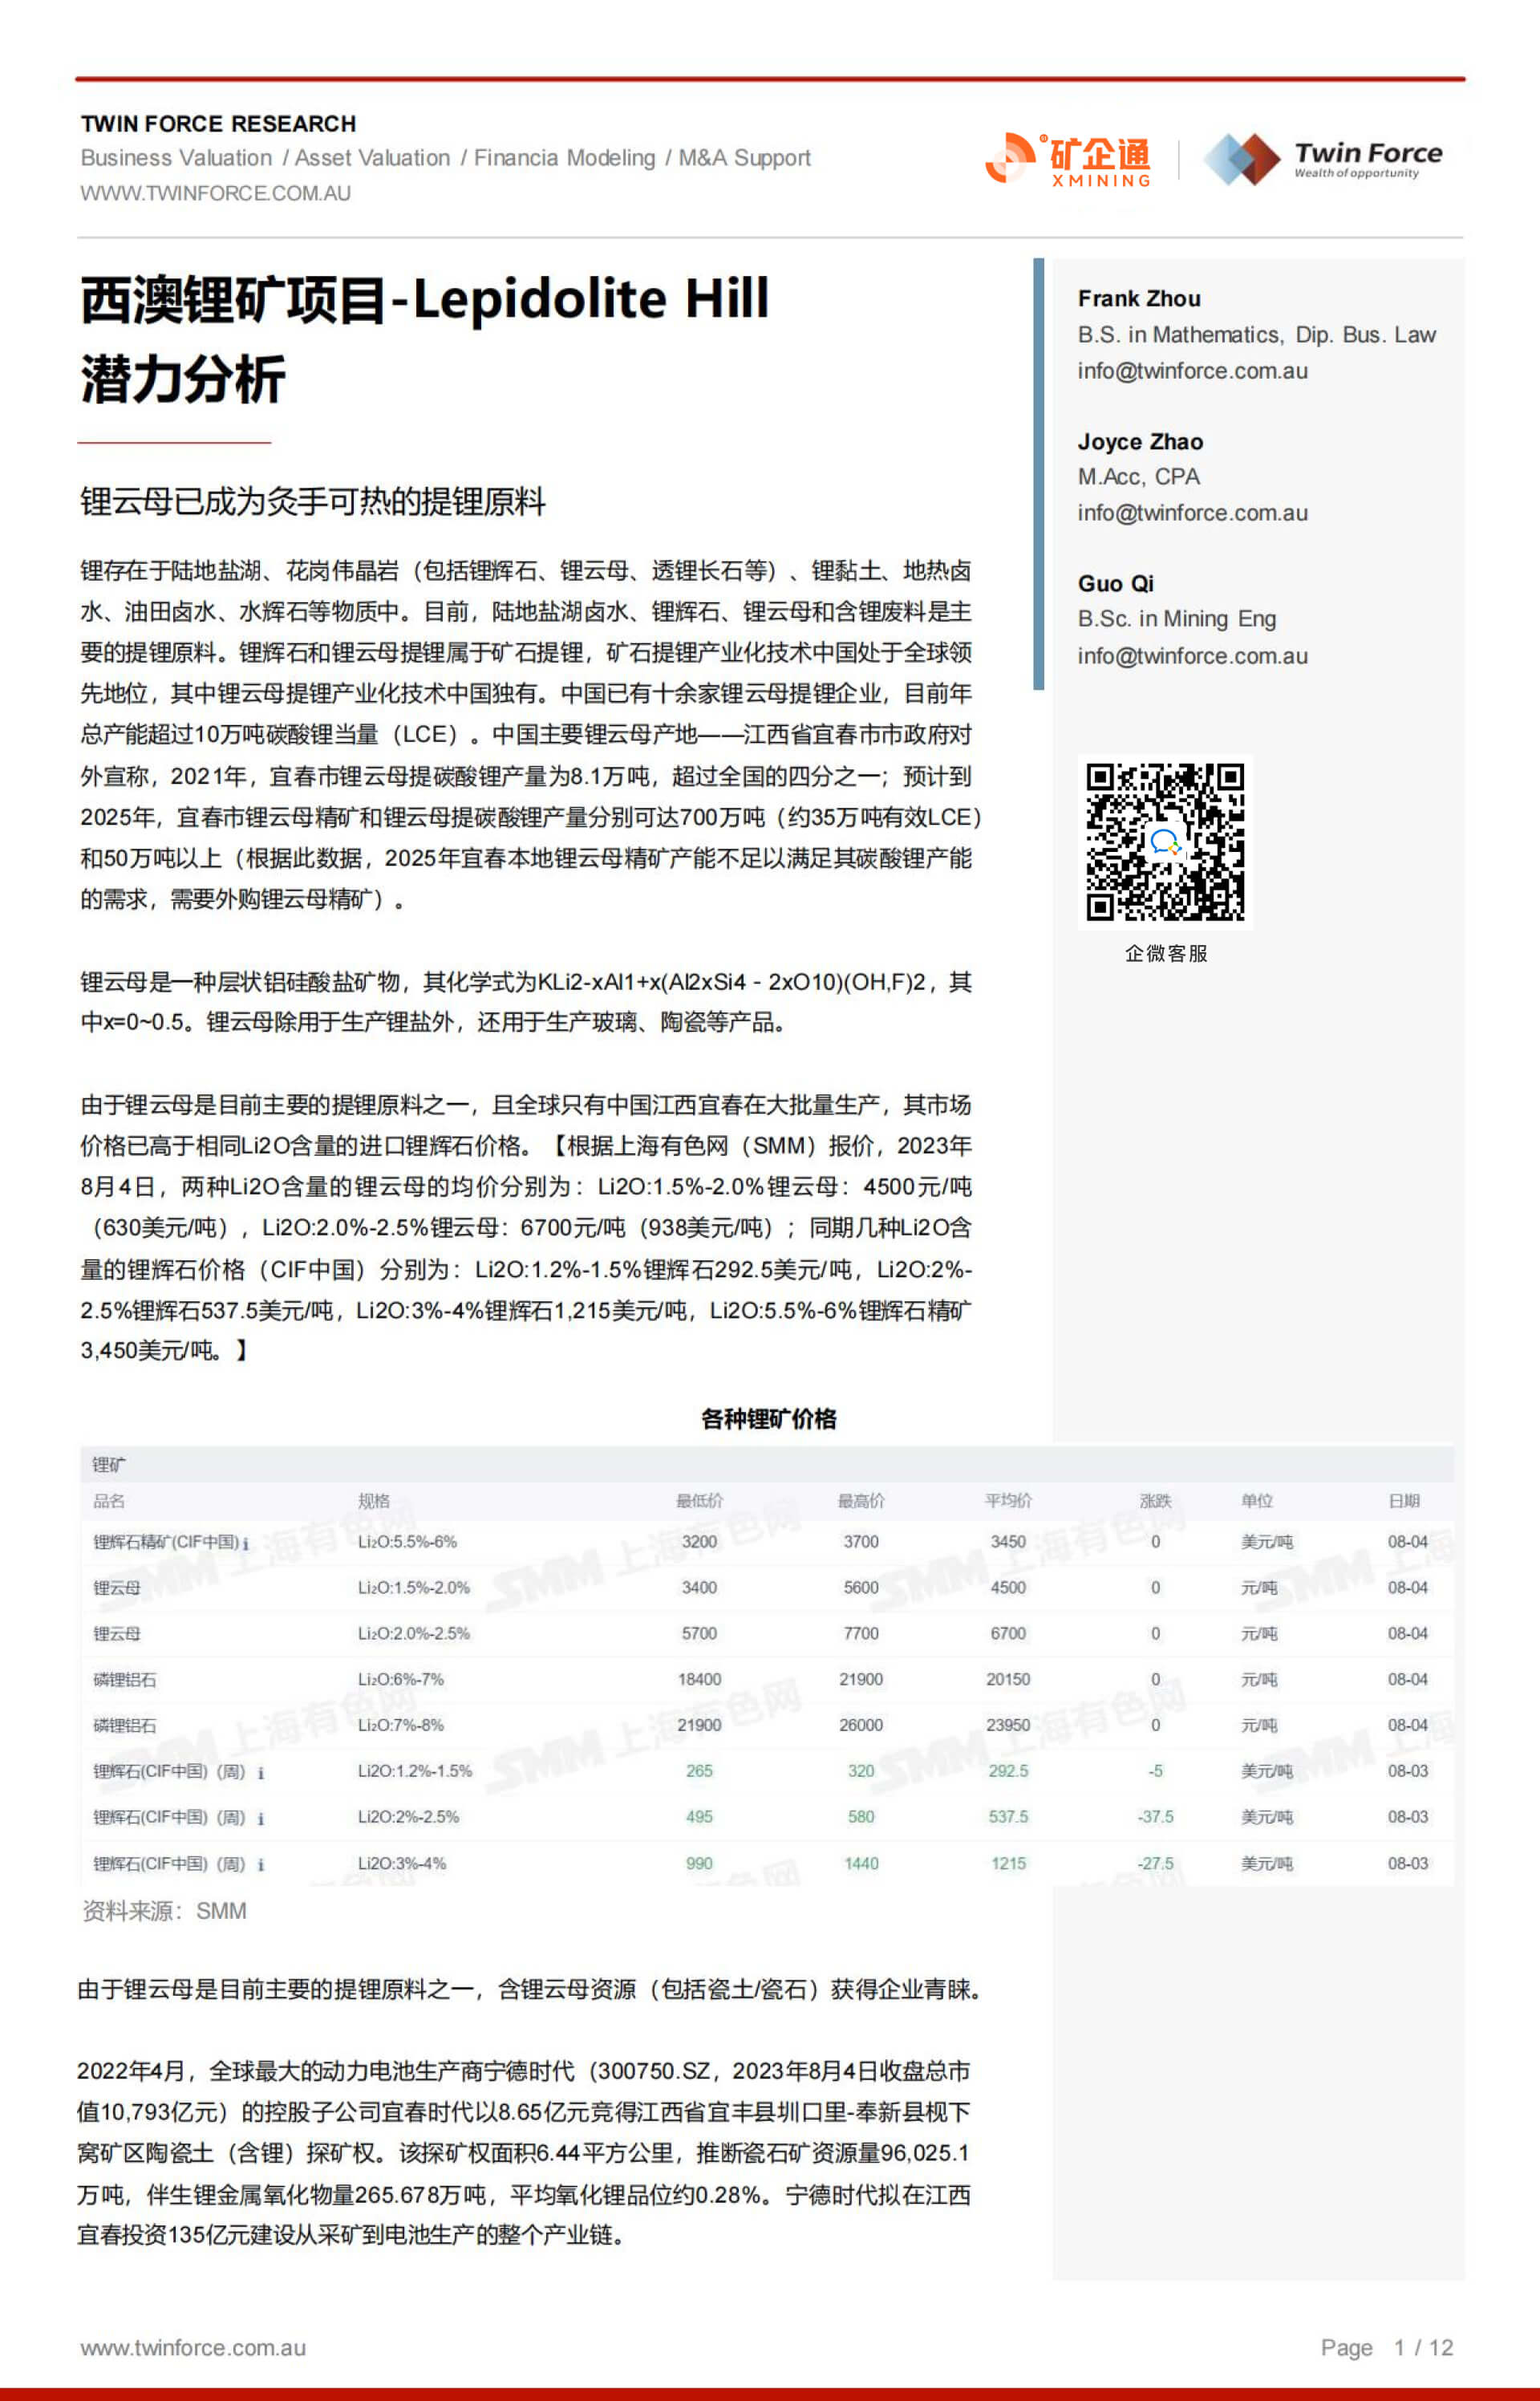Click subtitle '锂云母已成为炙手可热的提锂原料'
The width and height of the screenshot is (1540, 2401).
[x=313, y=501]
